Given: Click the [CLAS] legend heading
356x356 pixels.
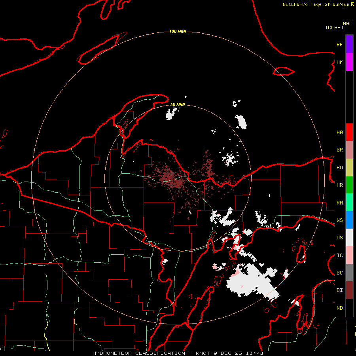Looking at the screenshot, I should (334, 27).
